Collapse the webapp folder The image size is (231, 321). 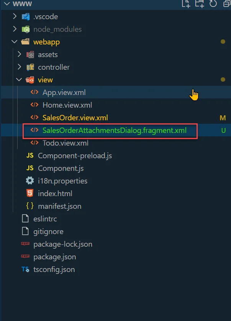[x=15, y=42]
